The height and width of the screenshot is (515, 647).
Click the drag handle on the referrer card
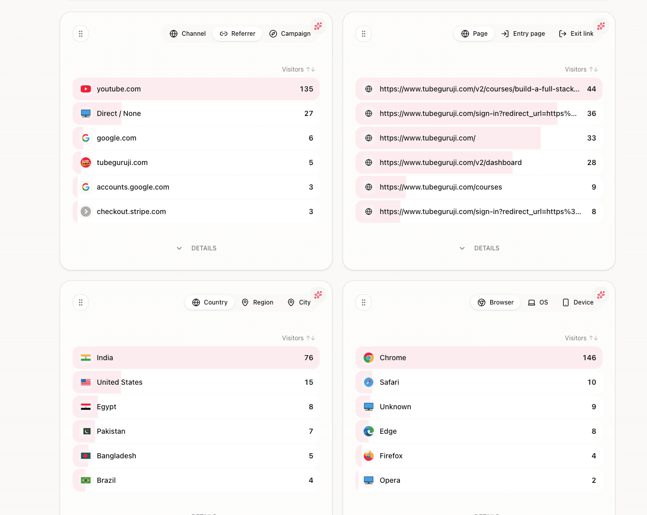tap(81, 34)
